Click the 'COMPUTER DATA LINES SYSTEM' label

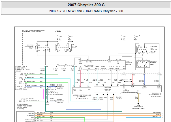pyautogui.click(x=107, y=89)
